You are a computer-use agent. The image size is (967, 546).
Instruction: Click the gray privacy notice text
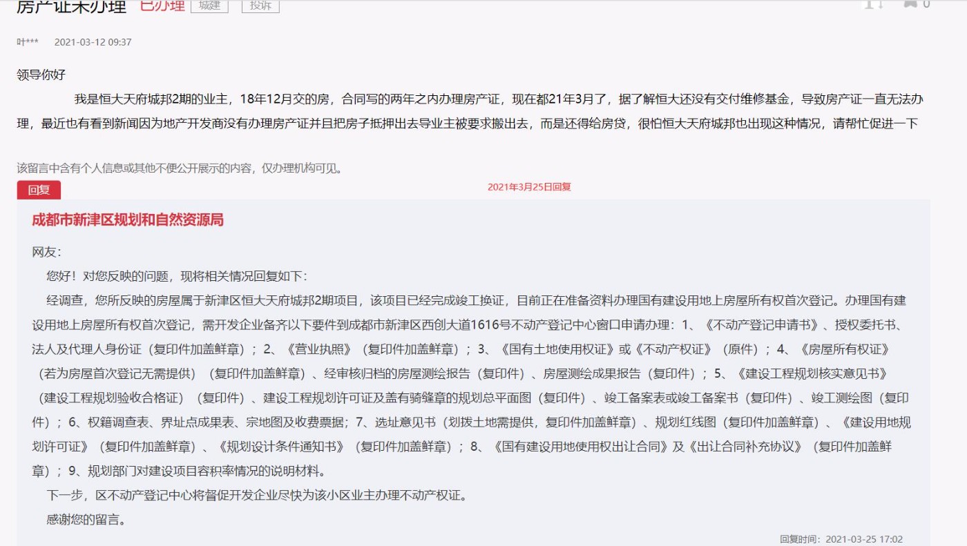tap(180, 168)
